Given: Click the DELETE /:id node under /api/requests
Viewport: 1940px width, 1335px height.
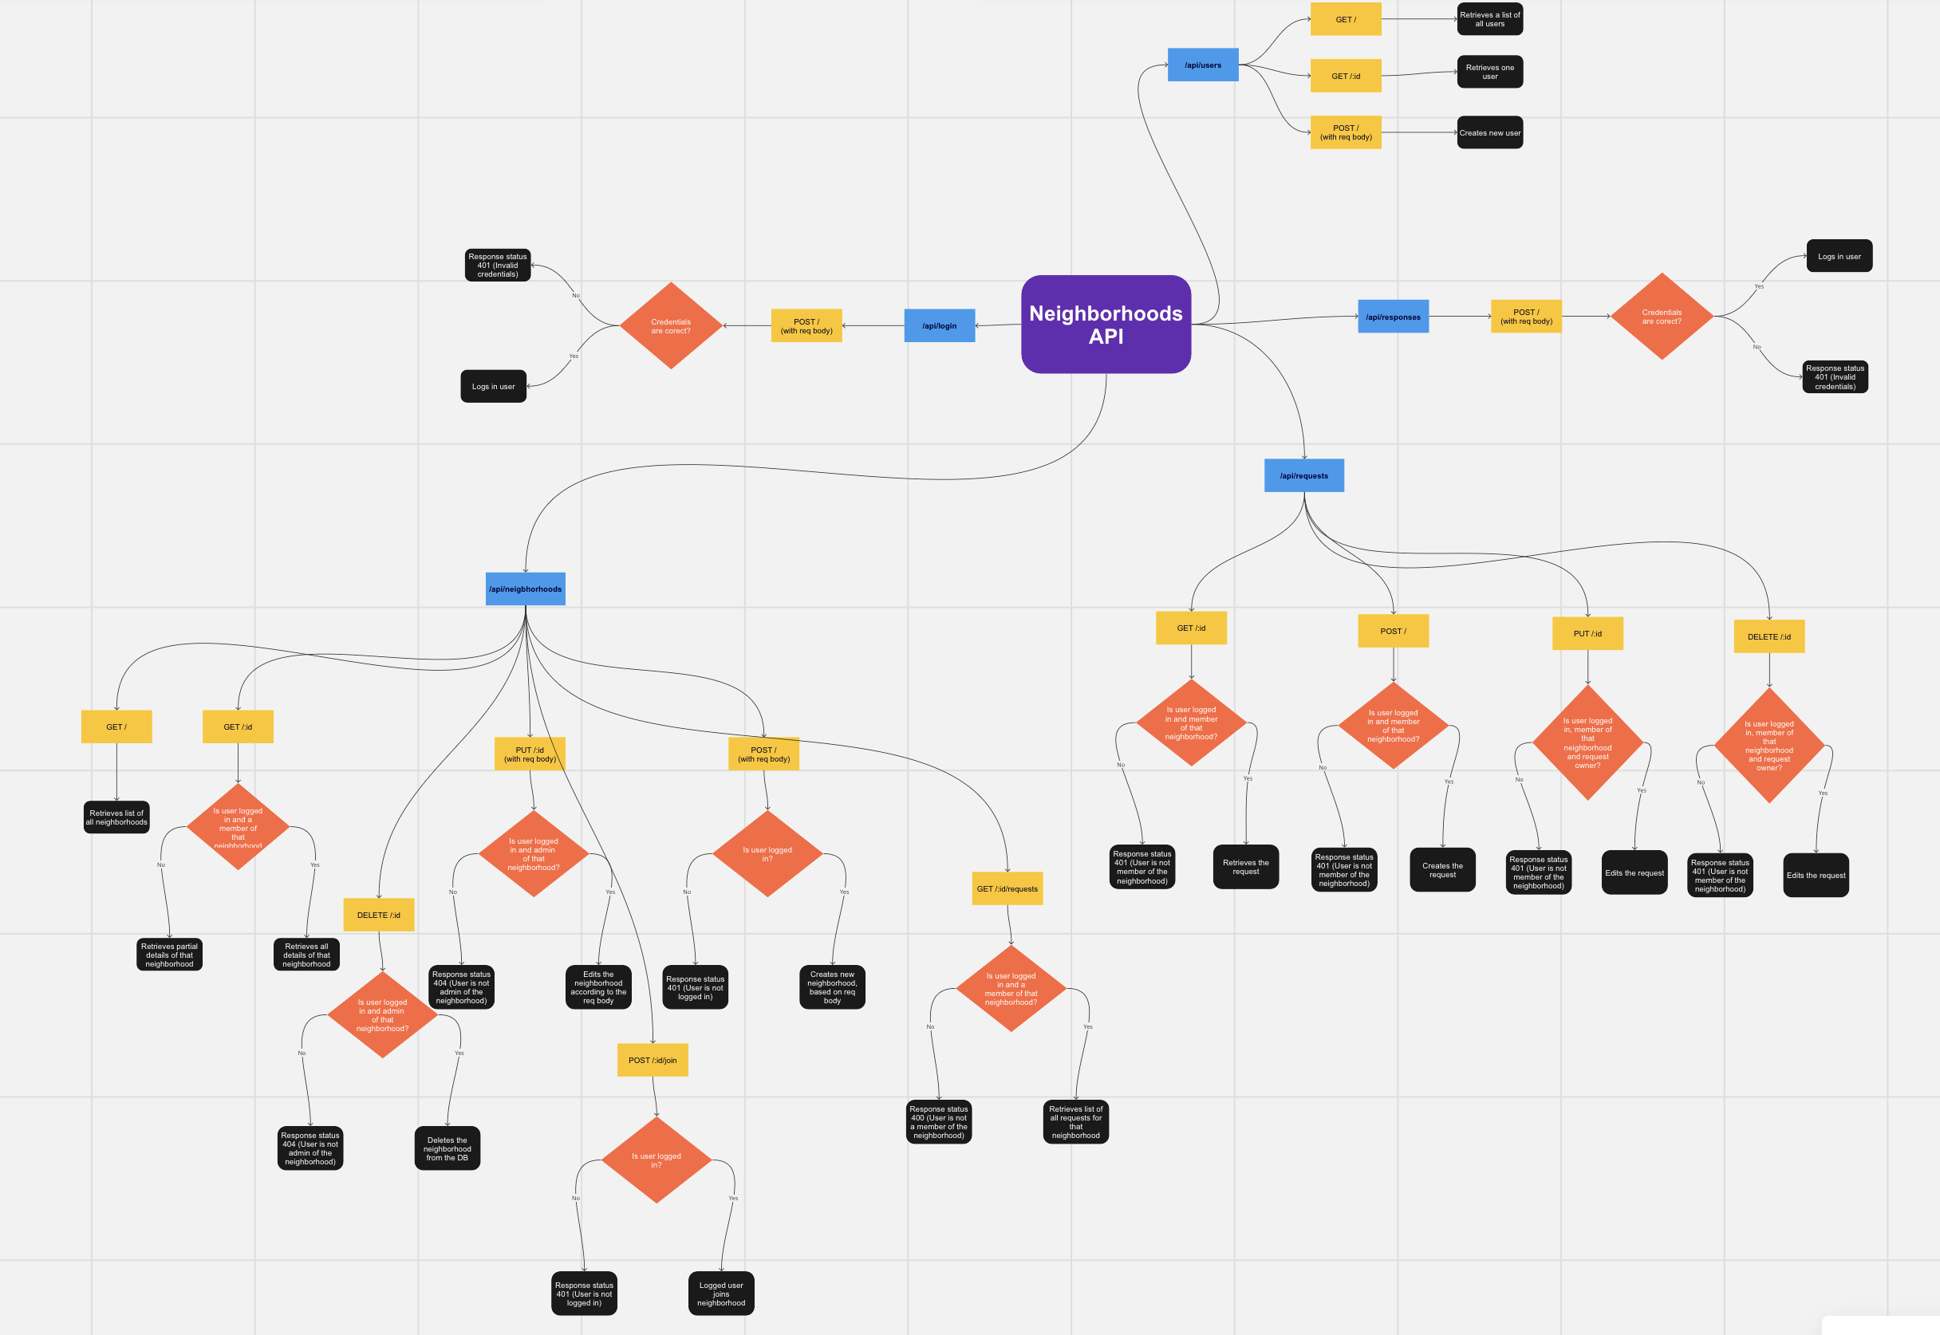Looking at the screenshot, I should (x=1769, y=636).
